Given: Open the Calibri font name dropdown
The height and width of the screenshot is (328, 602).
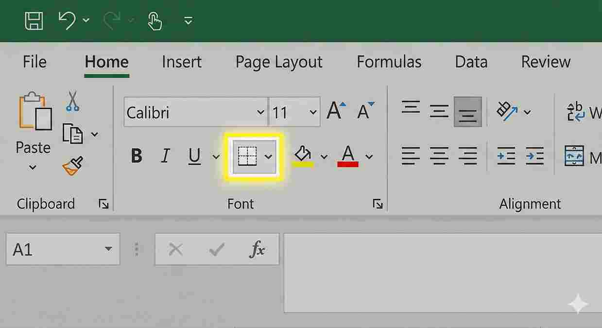Looking at the screenshot, I should click(260, 113).
